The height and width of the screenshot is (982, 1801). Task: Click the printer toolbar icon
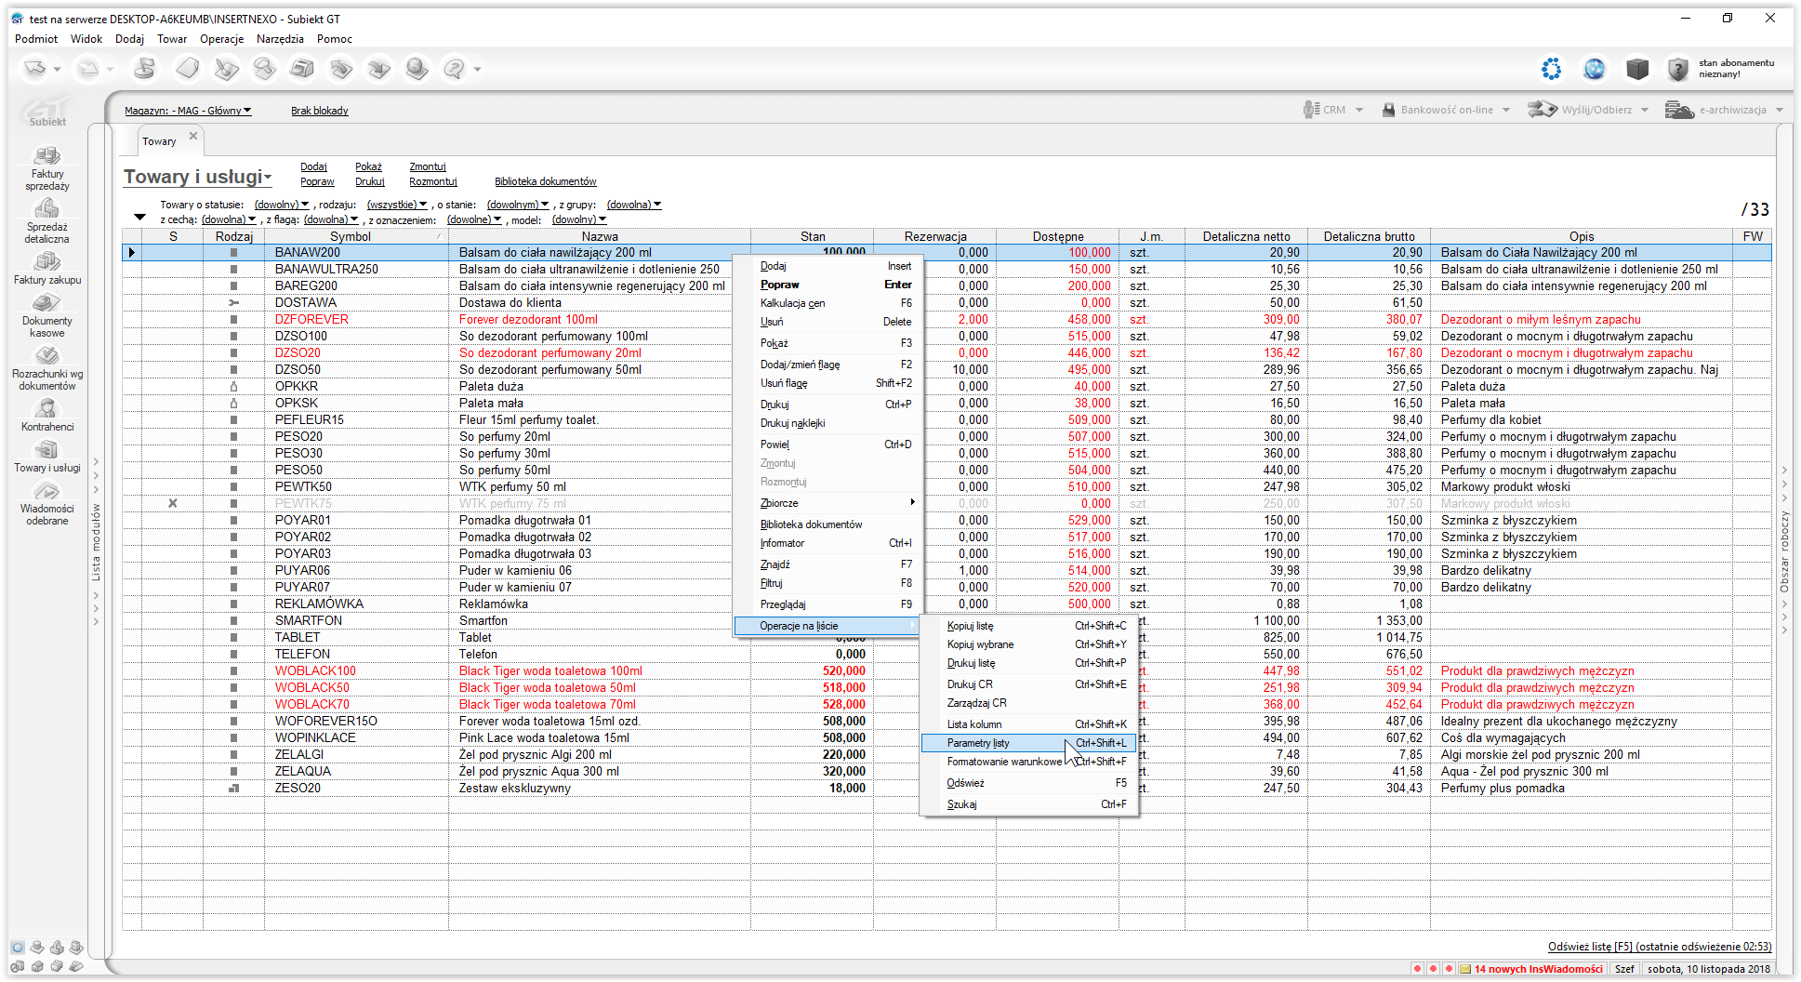pos(302,68)
